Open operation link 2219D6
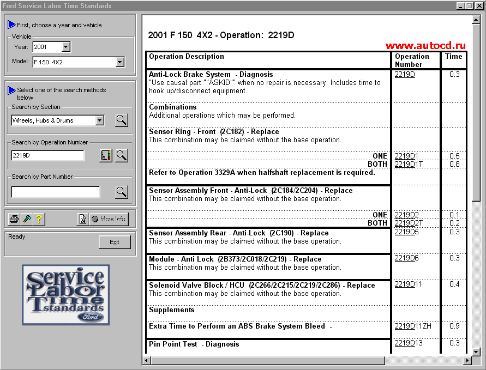Image resolution: width=486 pixels, height=370 pixels. [406, 258]
